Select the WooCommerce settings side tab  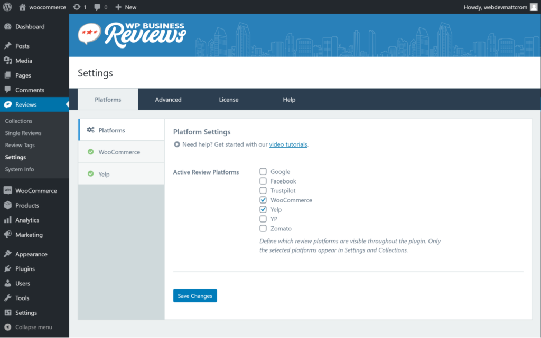121,152
